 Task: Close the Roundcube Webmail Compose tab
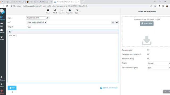78,2
